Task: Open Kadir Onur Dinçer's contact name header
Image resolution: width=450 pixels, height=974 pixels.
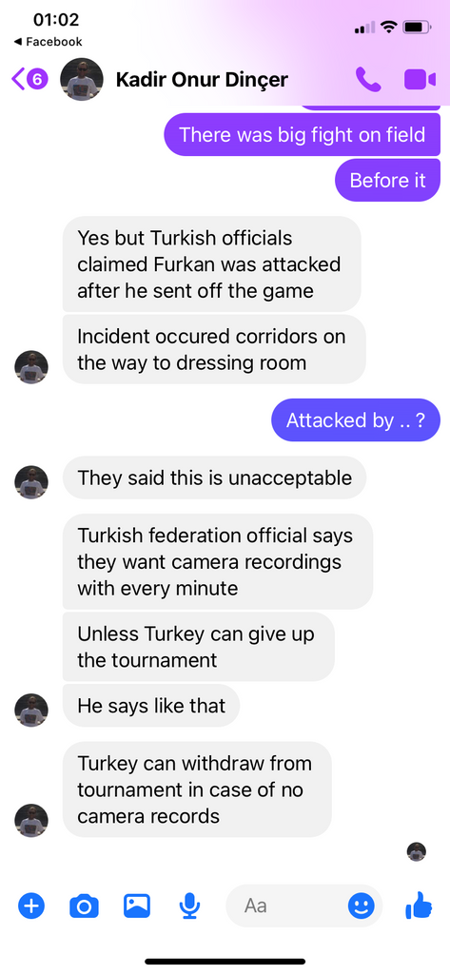Action: click(202, 80)
